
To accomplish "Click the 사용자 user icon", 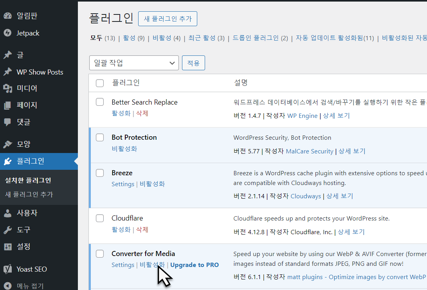I will click(7, 213).
